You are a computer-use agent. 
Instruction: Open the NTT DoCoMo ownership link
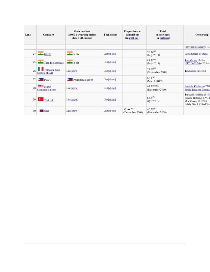(193, 63)
